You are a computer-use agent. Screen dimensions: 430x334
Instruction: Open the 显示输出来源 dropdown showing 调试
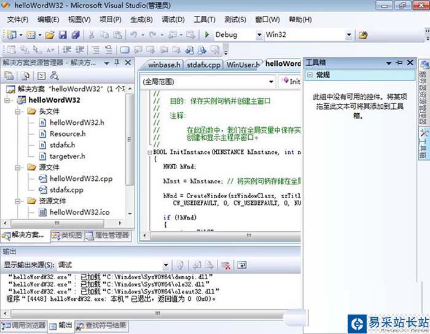click(x=166, y=265)
